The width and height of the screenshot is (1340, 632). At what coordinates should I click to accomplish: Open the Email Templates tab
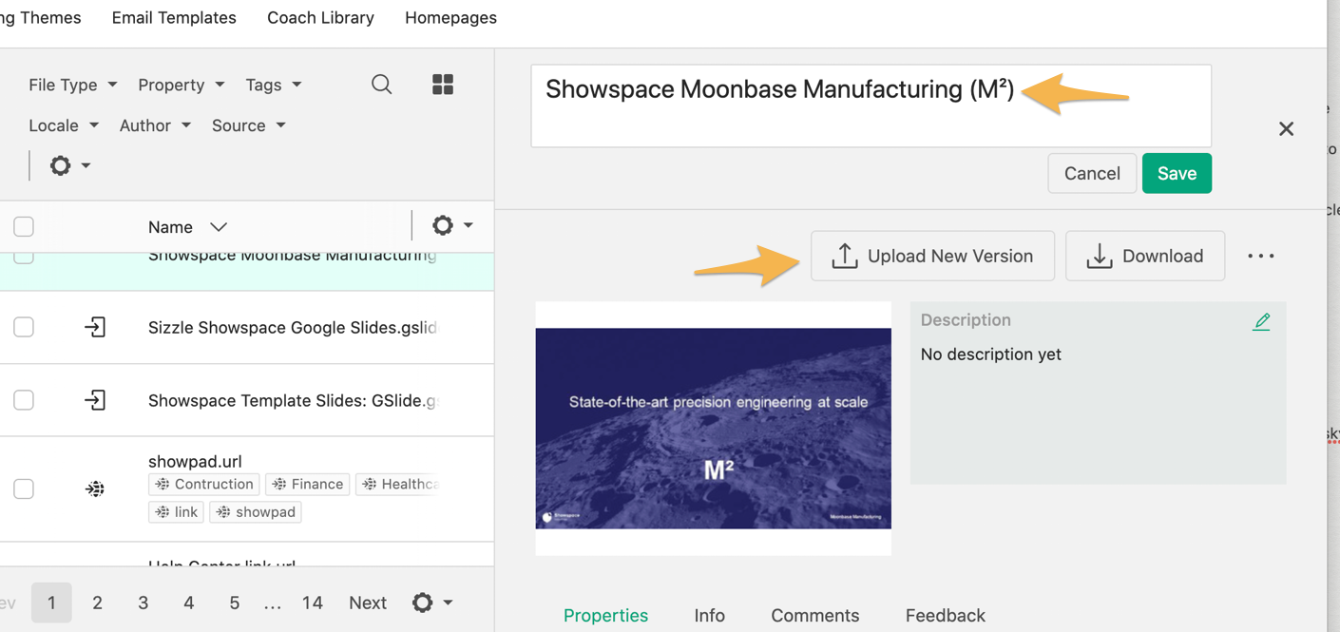coord(174,18)
